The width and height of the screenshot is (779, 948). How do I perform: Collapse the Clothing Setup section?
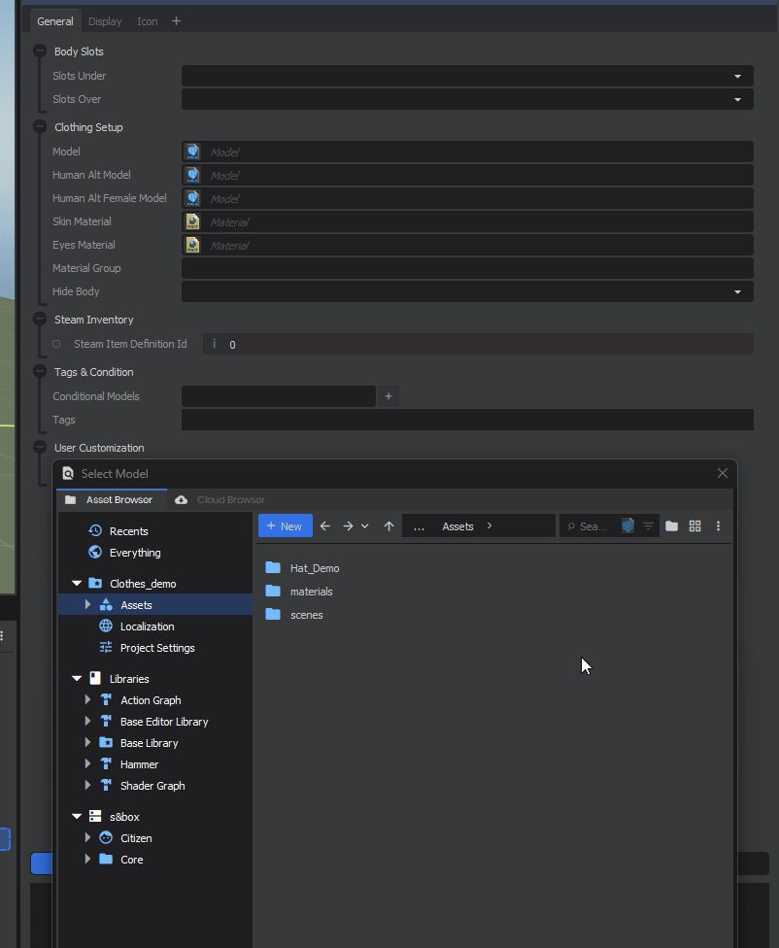pos(40,127)
